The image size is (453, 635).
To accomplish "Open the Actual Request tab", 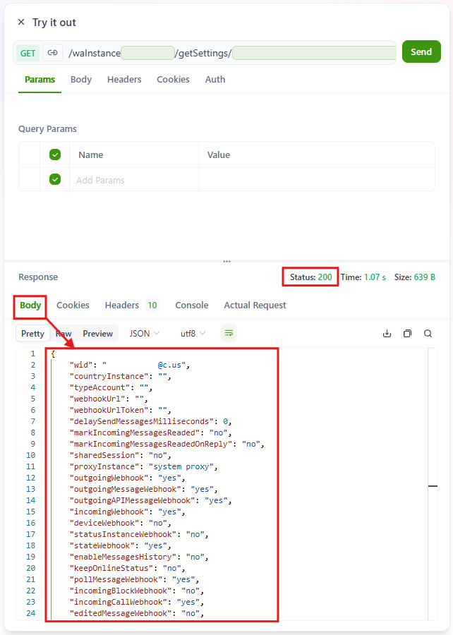I will point(255,306).
